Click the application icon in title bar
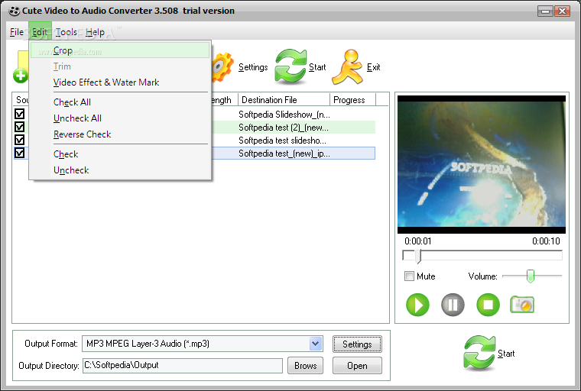The image size is (581, 391). pyautogui.click(x=14, y=11)
